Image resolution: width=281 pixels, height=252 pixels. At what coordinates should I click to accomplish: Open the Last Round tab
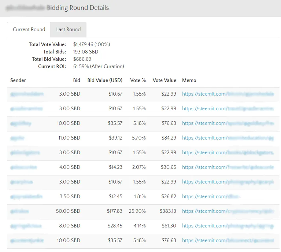pyautogui.click(x=69, y=29)
